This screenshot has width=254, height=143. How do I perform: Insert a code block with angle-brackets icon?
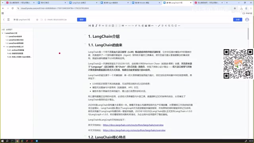[x=133, y=25]
